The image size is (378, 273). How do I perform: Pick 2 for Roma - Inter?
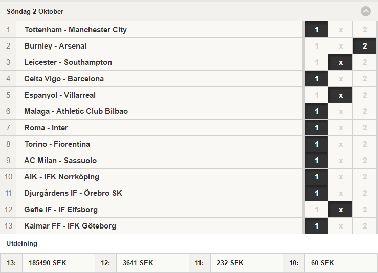tap(365, 128)
